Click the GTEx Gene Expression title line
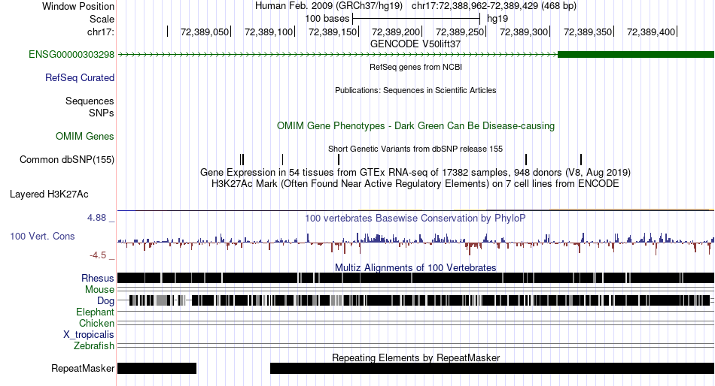 [415, 173]
